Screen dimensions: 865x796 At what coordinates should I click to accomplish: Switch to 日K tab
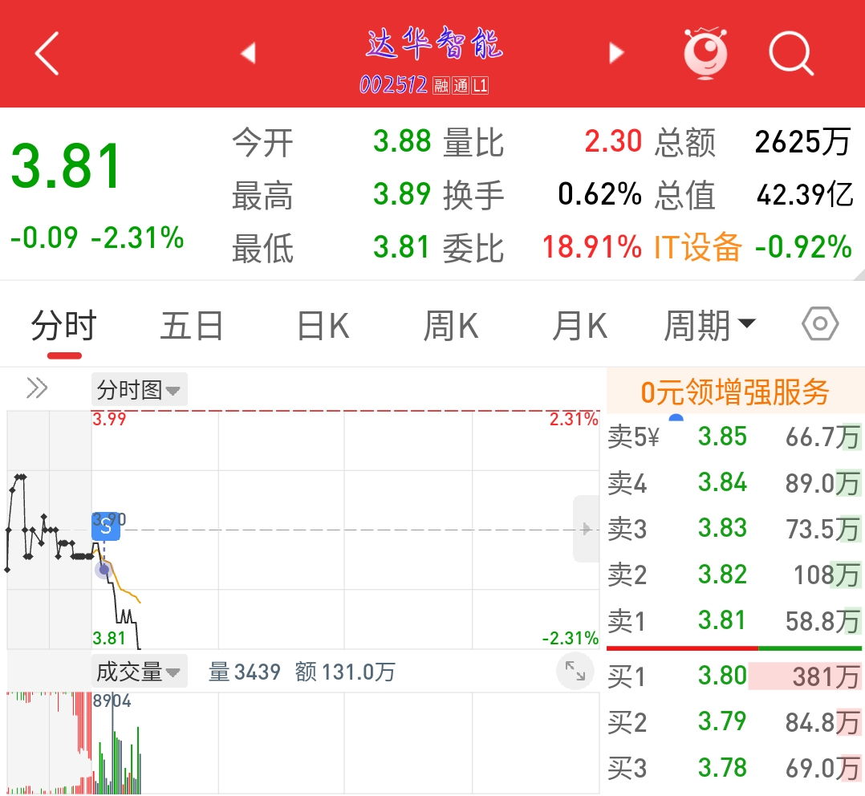323,326
